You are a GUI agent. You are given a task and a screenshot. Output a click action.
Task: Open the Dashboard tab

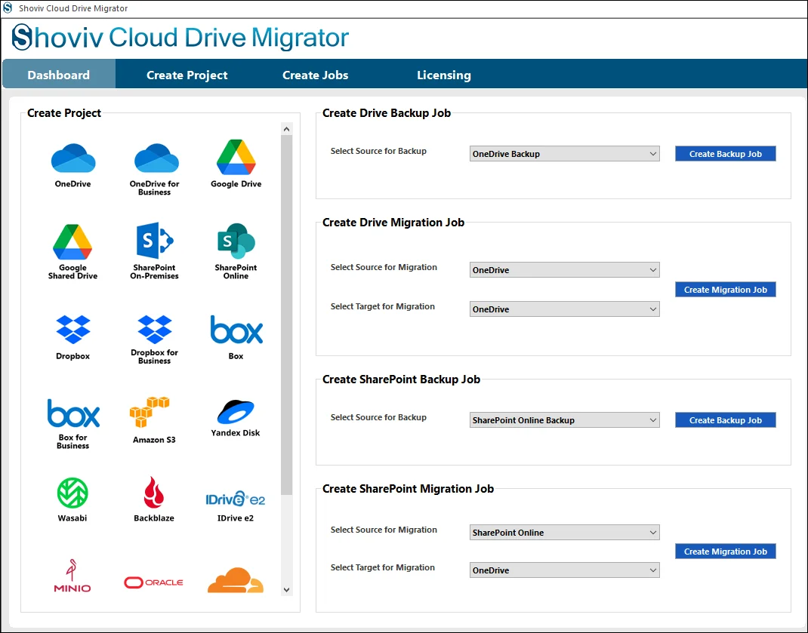(x=59, y=75)
